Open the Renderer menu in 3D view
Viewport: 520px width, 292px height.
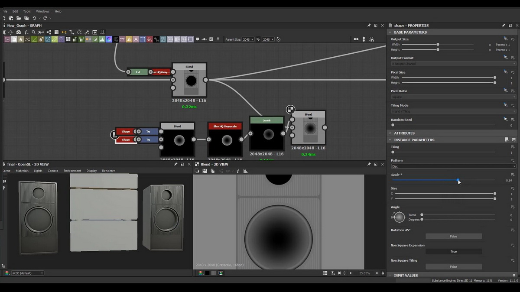tap(108, 171)
